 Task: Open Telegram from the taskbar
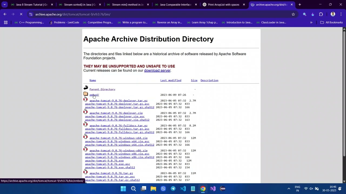pyautogui.click(x=173, y=189)
